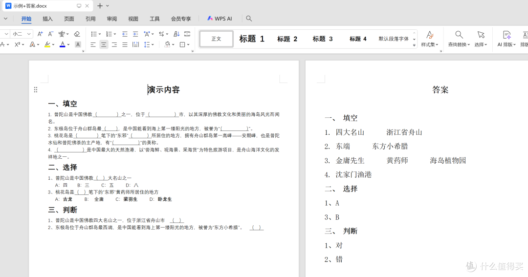This screenshot has width=528, height=277.
Task: Apply the 标题 2 style
Action: [x=287, y=39]
